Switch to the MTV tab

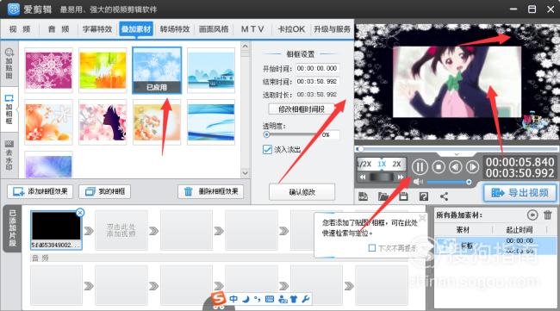pos(252,29)
